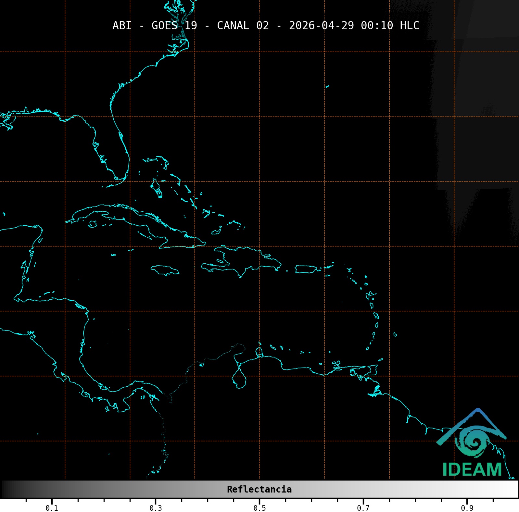Click the 0.3 tick label on scale
The image size is (519, 512).
[156, 508]
